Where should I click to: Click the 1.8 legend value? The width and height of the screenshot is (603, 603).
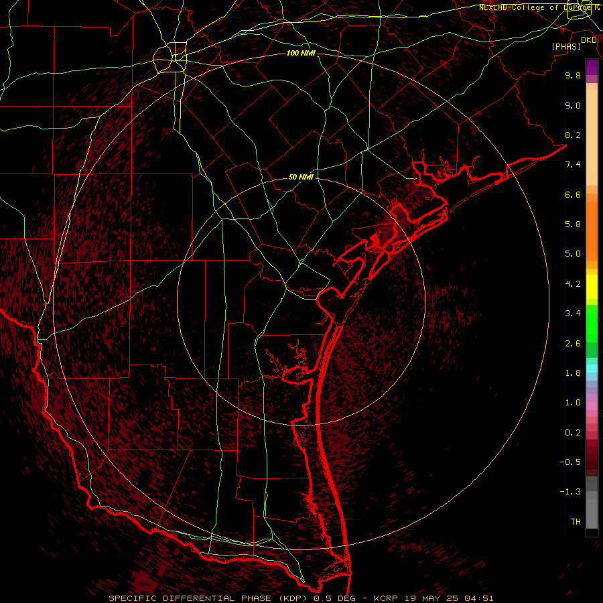pyautogui.click(x=573, y=373)
